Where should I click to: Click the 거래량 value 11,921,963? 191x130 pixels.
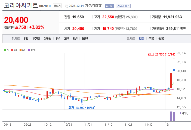point(172,17)
